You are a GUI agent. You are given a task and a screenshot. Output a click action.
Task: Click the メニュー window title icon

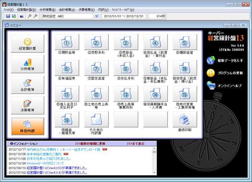pos(7,25)
